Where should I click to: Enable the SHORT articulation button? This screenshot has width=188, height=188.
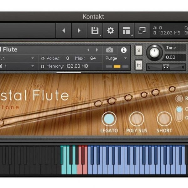(x=164, y=119)
